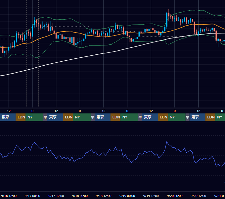Select the LDN block left of 9/20 00:00 NY
225x199 pixels.
tap(163, 117)
